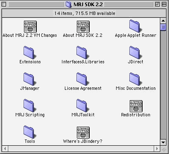Select the Interfaces&Libraries folder icon
The height and width of the screenshot is (154, 169).
[x=83, y=53]
